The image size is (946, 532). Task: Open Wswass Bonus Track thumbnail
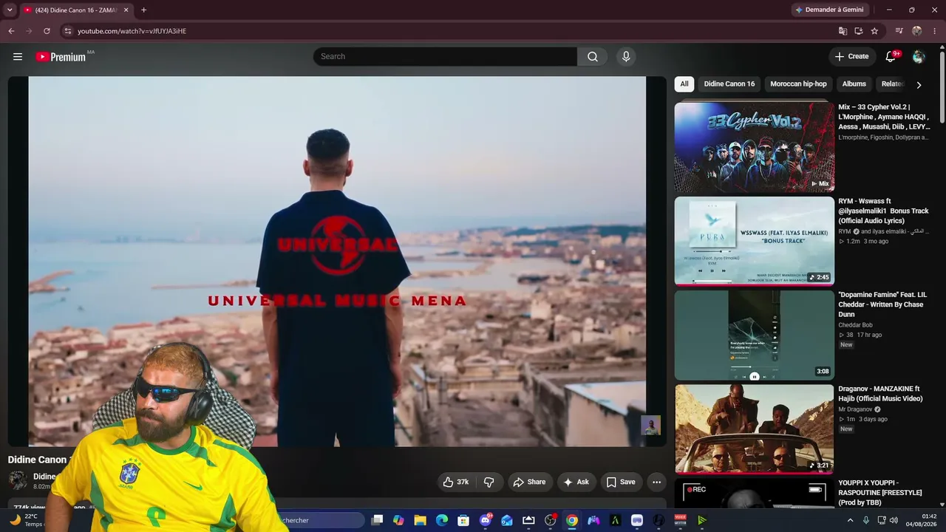click(x=754, y=241)
